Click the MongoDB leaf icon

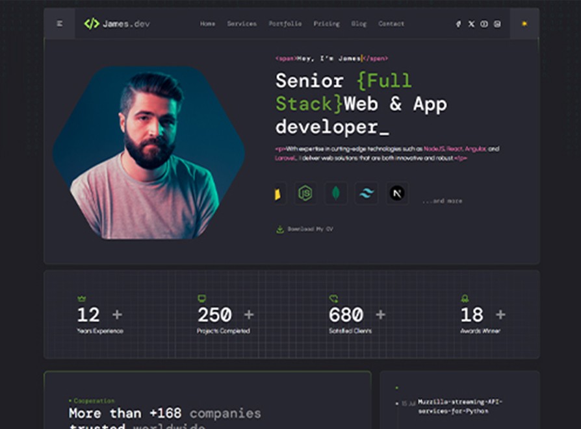pyautogui.click(x=336, y=193)
